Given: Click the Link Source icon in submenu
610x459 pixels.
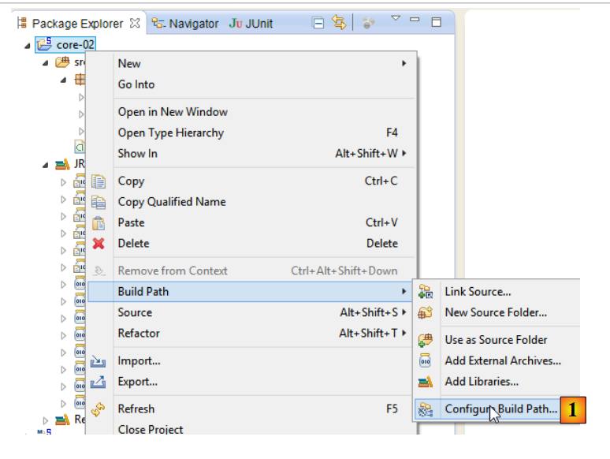Looking at the screenshot, I should [x=426, y=292].
